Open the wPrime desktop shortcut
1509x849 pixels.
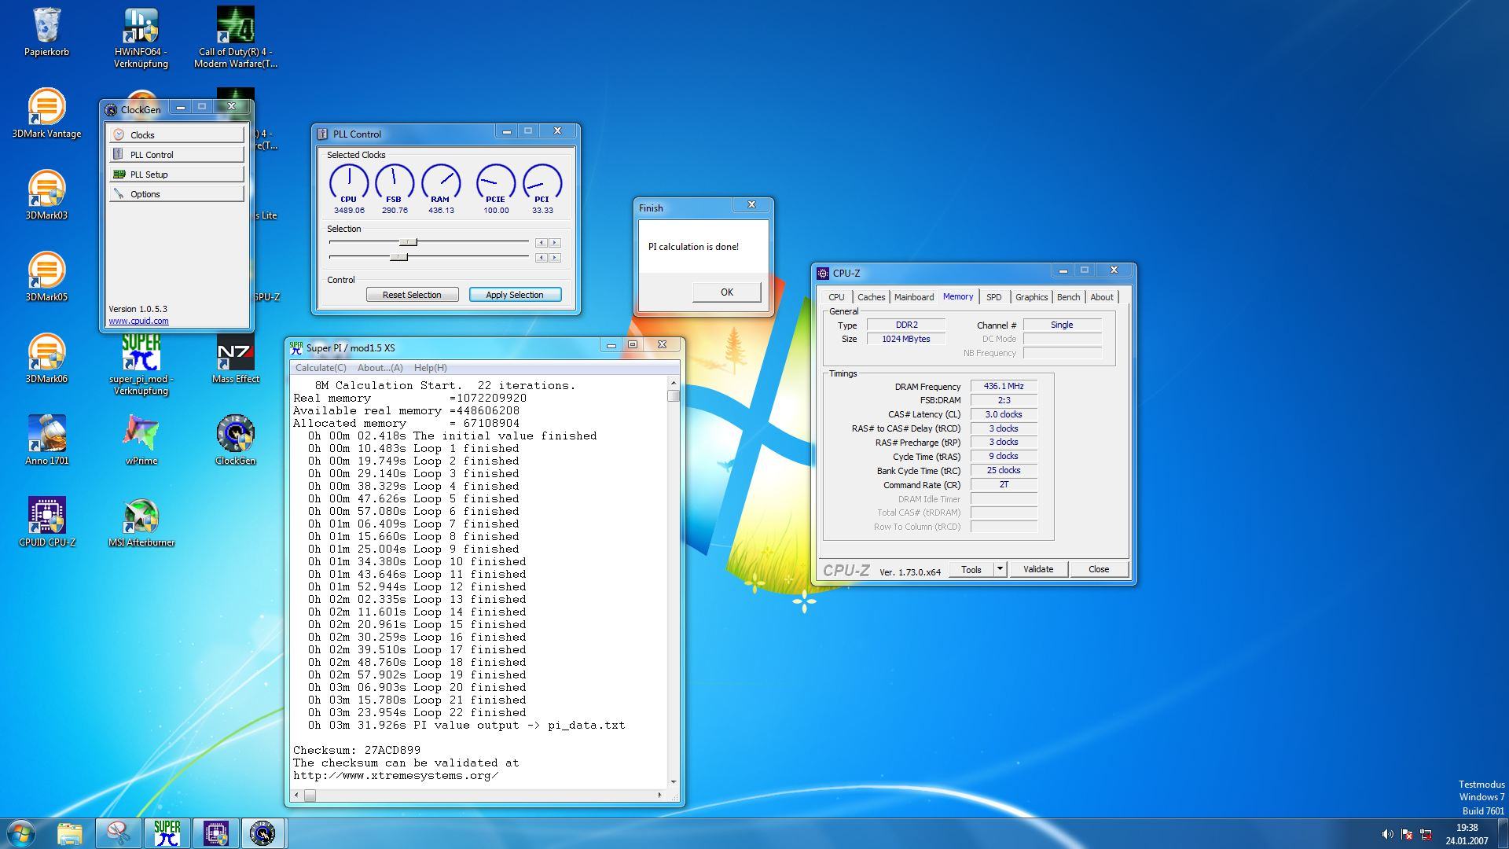pyautogui.click(x=141, y=435)
